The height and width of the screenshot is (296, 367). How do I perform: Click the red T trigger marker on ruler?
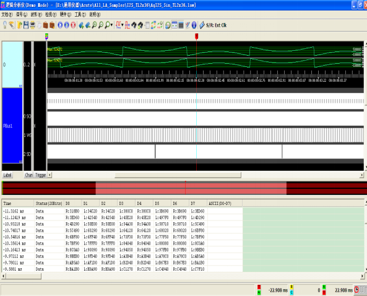point(197,37)
